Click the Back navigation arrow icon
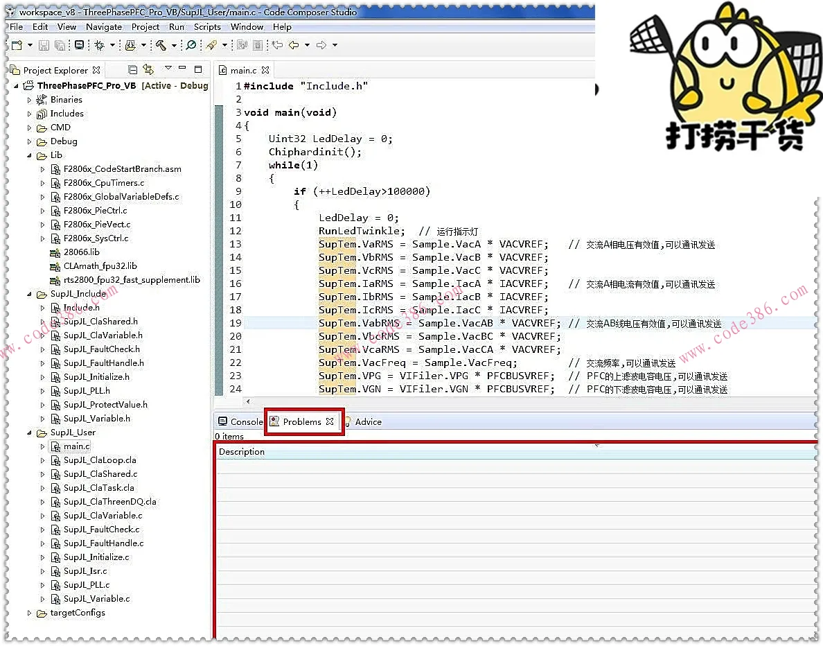 [x=294, y=45]
